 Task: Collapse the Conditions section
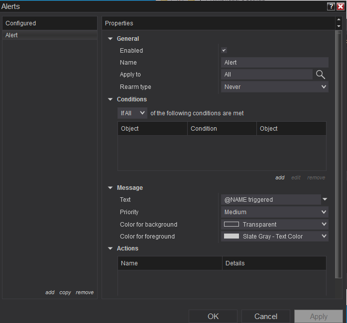pos(111,99)
